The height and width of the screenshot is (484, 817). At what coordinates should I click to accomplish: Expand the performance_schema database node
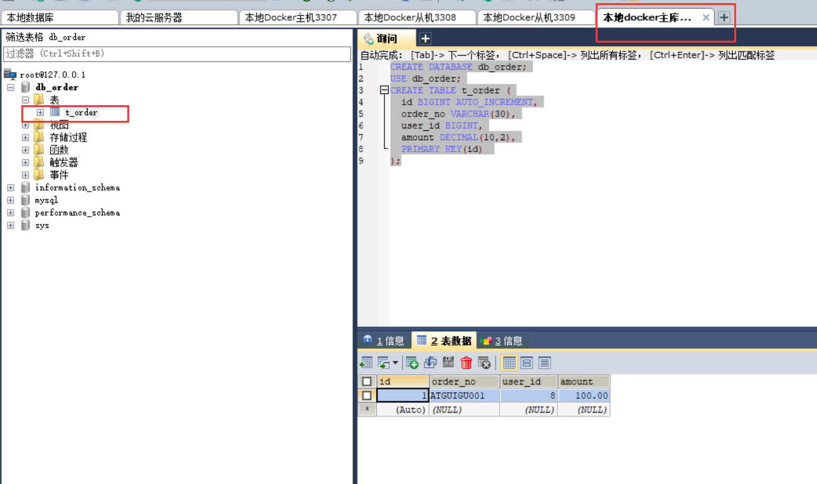pyautogui.click(x=11, y=213)
